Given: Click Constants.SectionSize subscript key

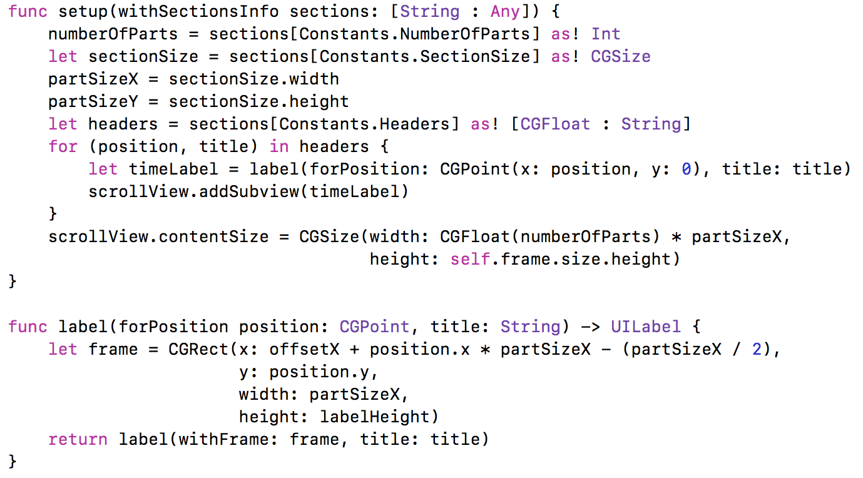Looking at the screenshot, I should [x=424, y=56].
